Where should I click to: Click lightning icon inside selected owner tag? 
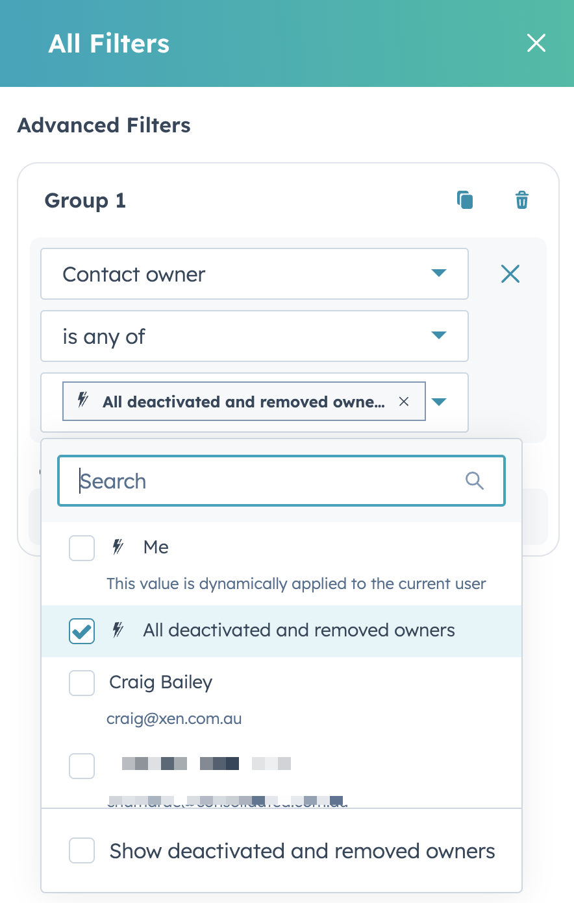[x=83, y=400]
